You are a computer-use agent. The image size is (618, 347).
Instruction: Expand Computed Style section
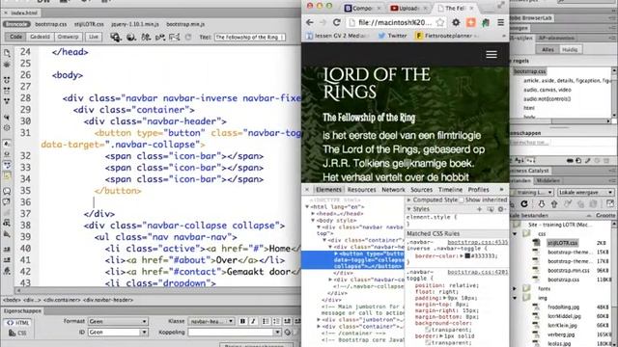coord(409,200)
